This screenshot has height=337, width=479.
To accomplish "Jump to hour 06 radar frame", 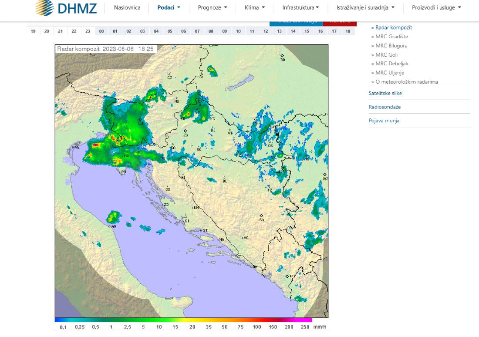I will click(184, 31).
